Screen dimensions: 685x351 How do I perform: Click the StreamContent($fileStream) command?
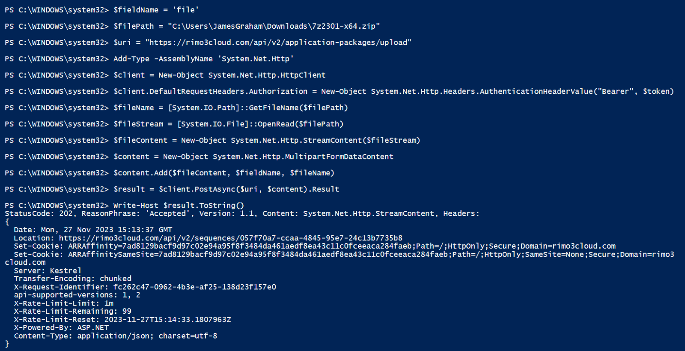click(325, 140)
